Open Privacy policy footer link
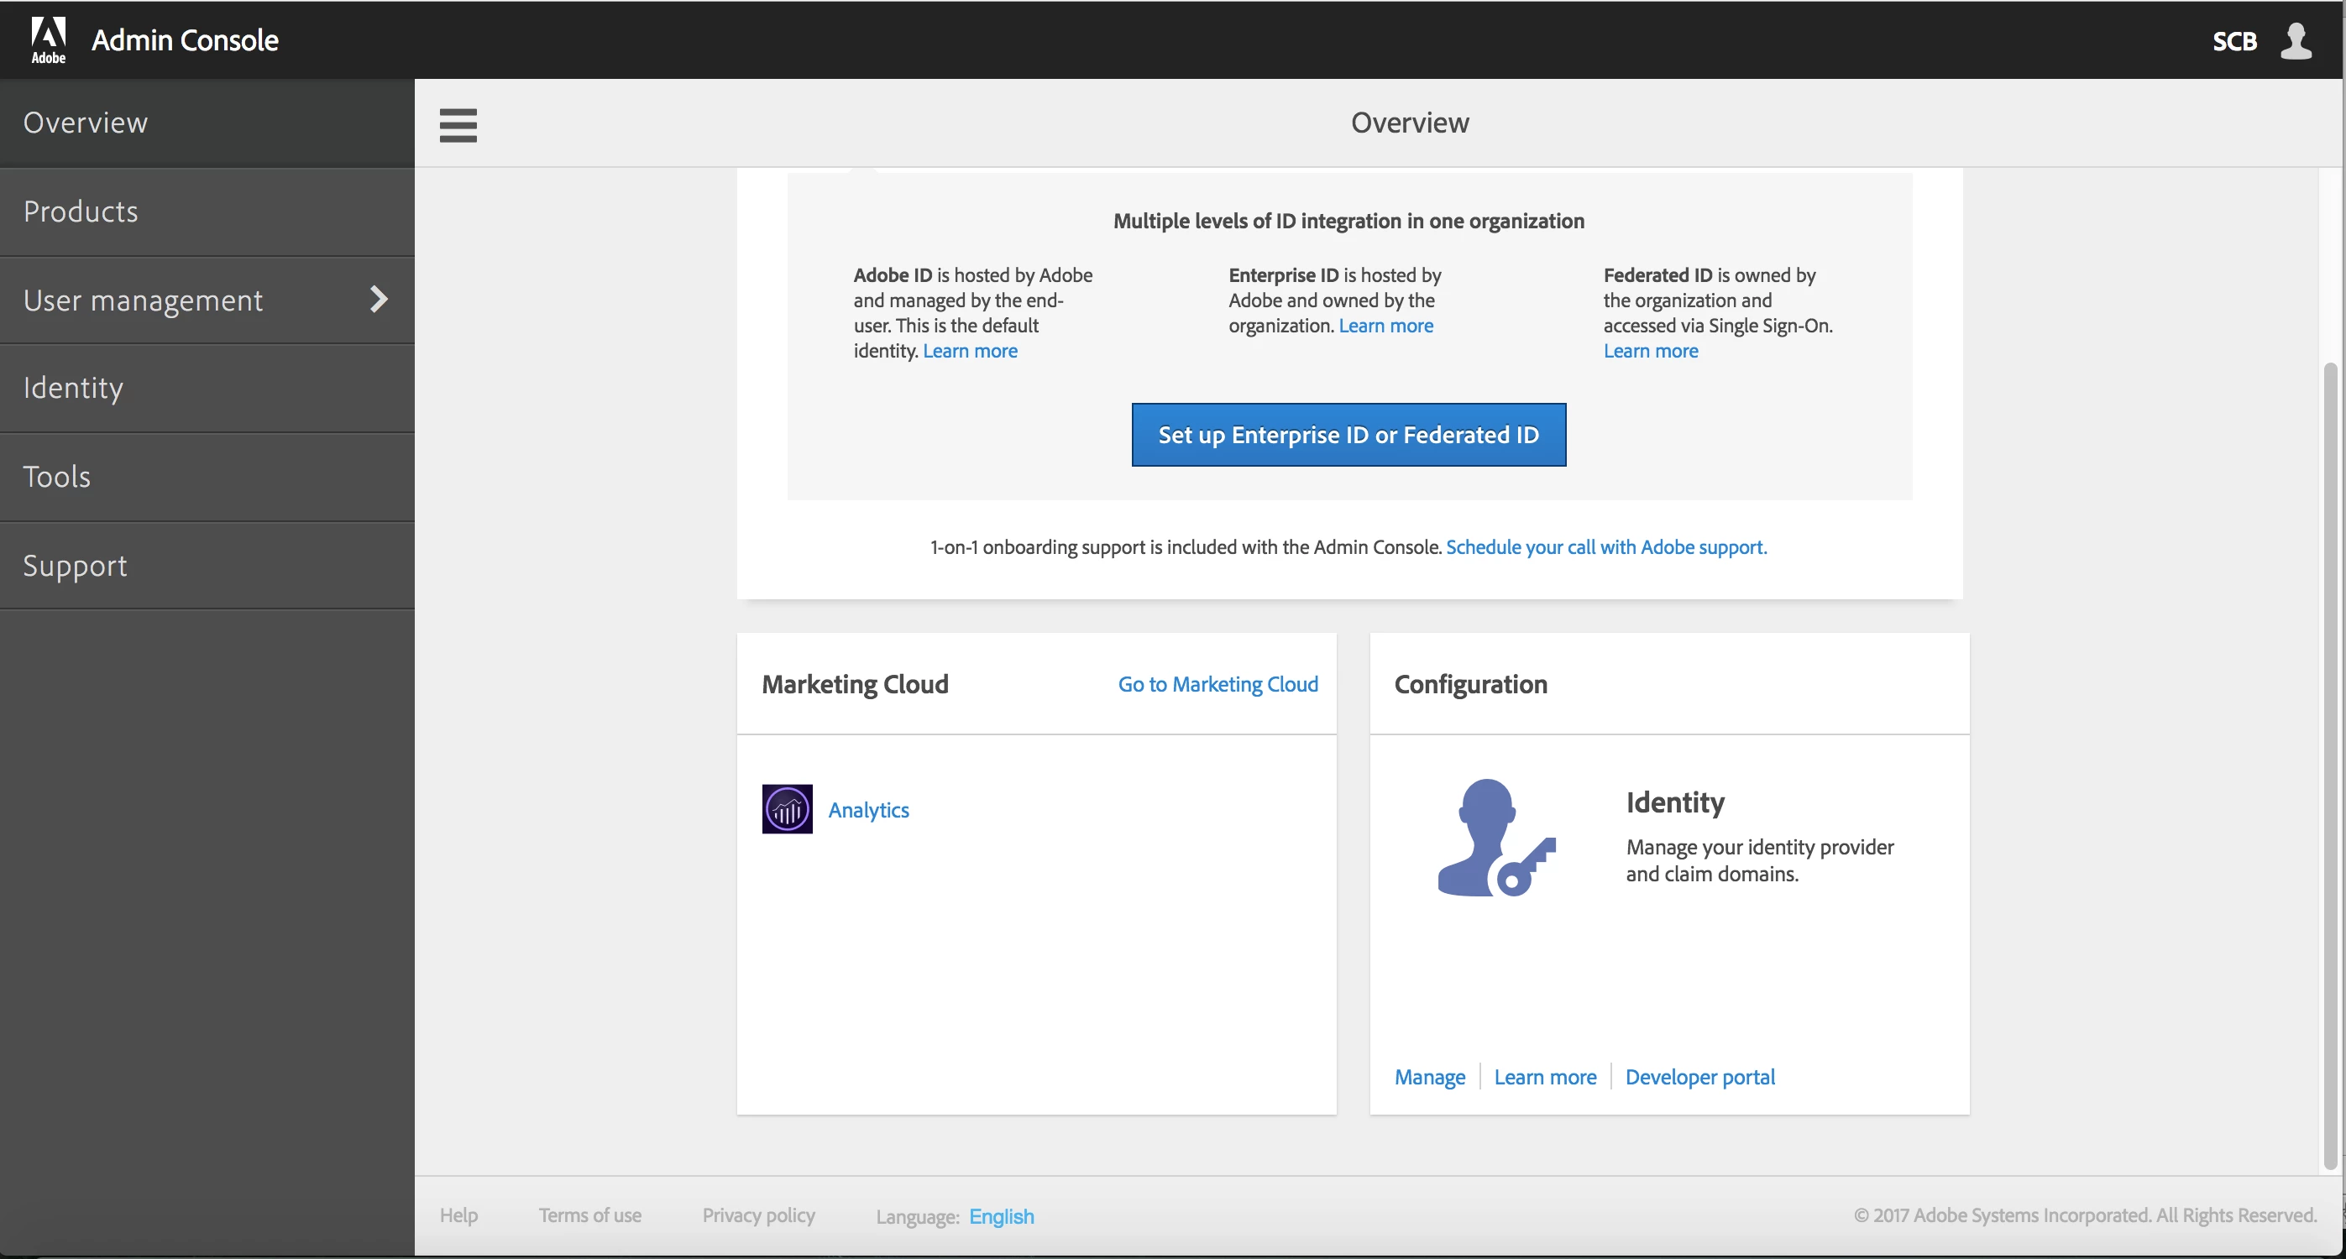Viewport: 2346px width, 1259px height. 757,1215
